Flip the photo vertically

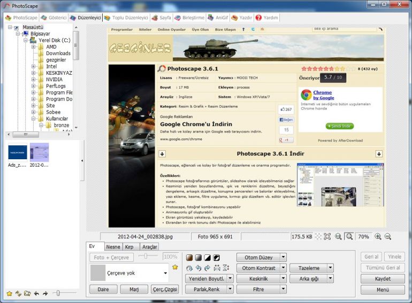[226, 268]
